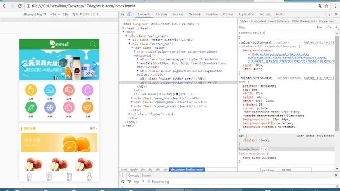
Task: Click the browser address bar URL
Action: [84, 6]
